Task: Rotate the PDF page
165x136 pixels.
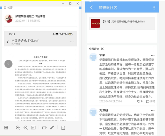Action: pos(44,128)
